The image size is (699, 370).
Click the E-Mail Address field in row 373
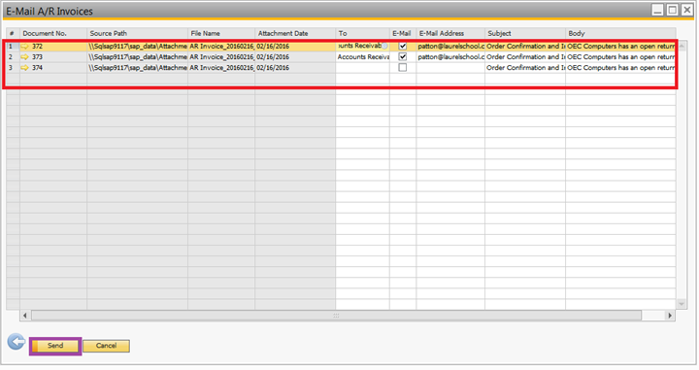point(450,57)
